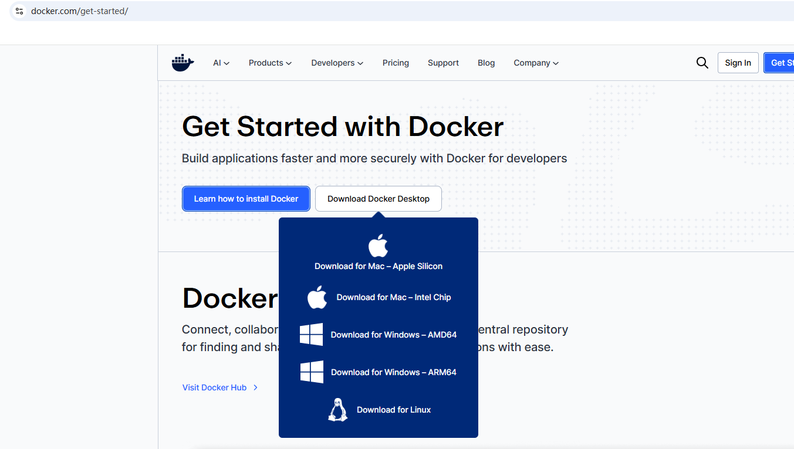794x449 pixels.
Task: Expand the AI menu
Action: 221,63
